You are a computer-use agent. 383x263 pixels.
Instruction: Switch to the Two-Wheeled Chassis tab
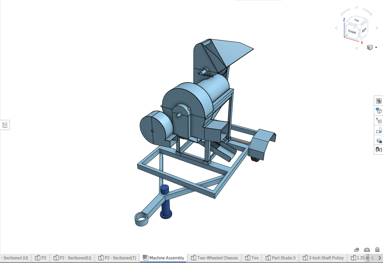pos(215,258)
